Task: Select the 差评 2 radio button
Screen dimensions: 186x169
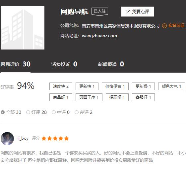Action: (77, 112)
